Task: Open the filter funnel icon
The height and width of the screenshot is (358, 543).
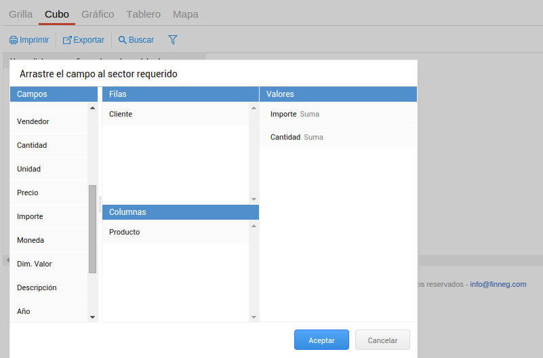Action: [173, 40]
